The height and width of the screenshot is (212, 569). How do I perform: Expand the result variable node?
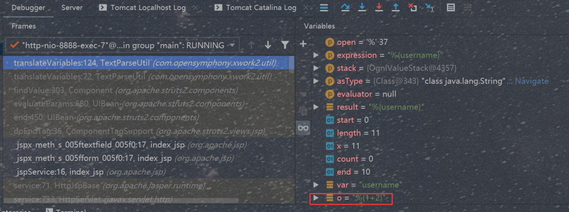(x=316, y=107)
